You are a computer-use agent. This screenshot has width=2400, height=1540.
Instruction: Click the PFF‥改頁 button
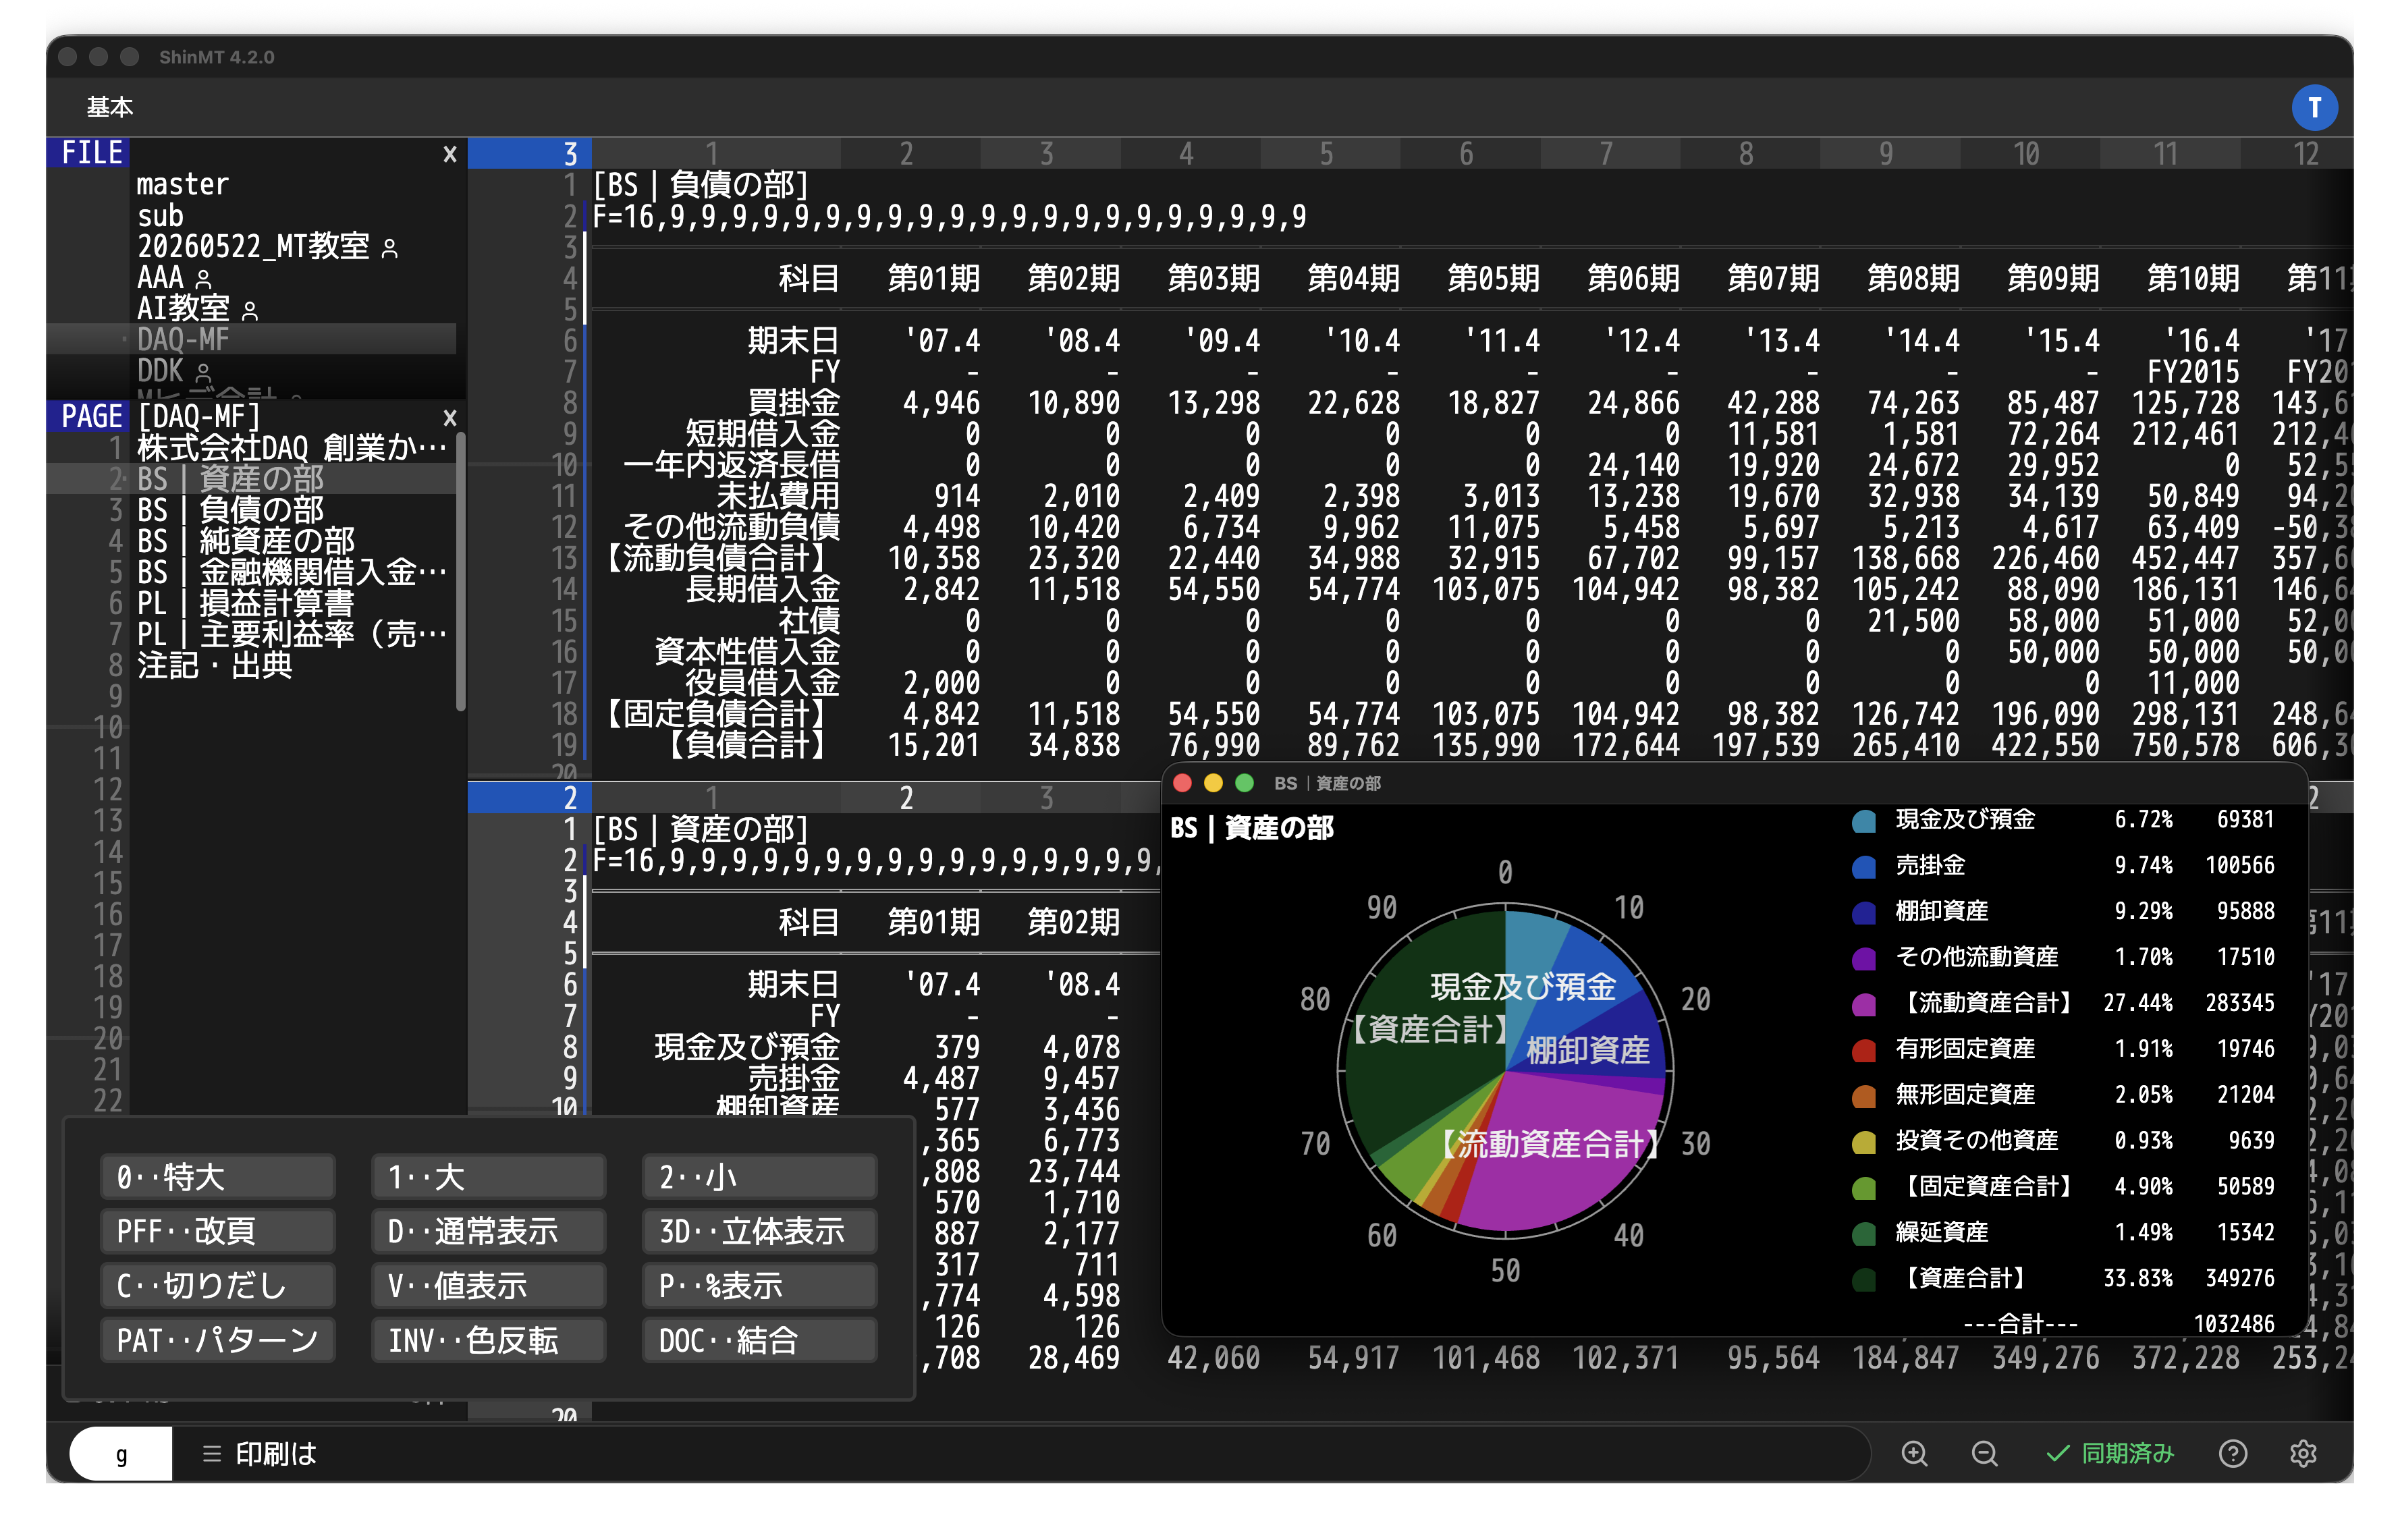pyautogui.click(x=217, y=1231)
